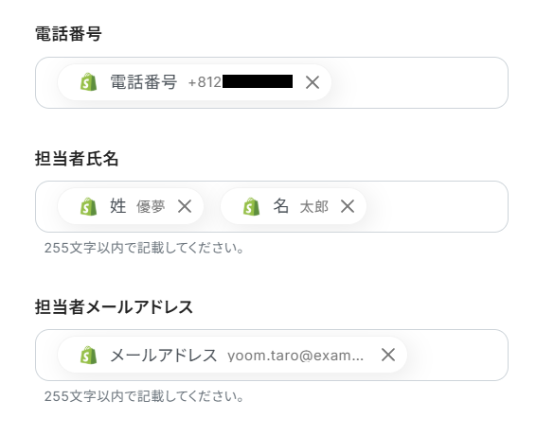Remove the 電話番号 chip with its X

coord(313,82)
